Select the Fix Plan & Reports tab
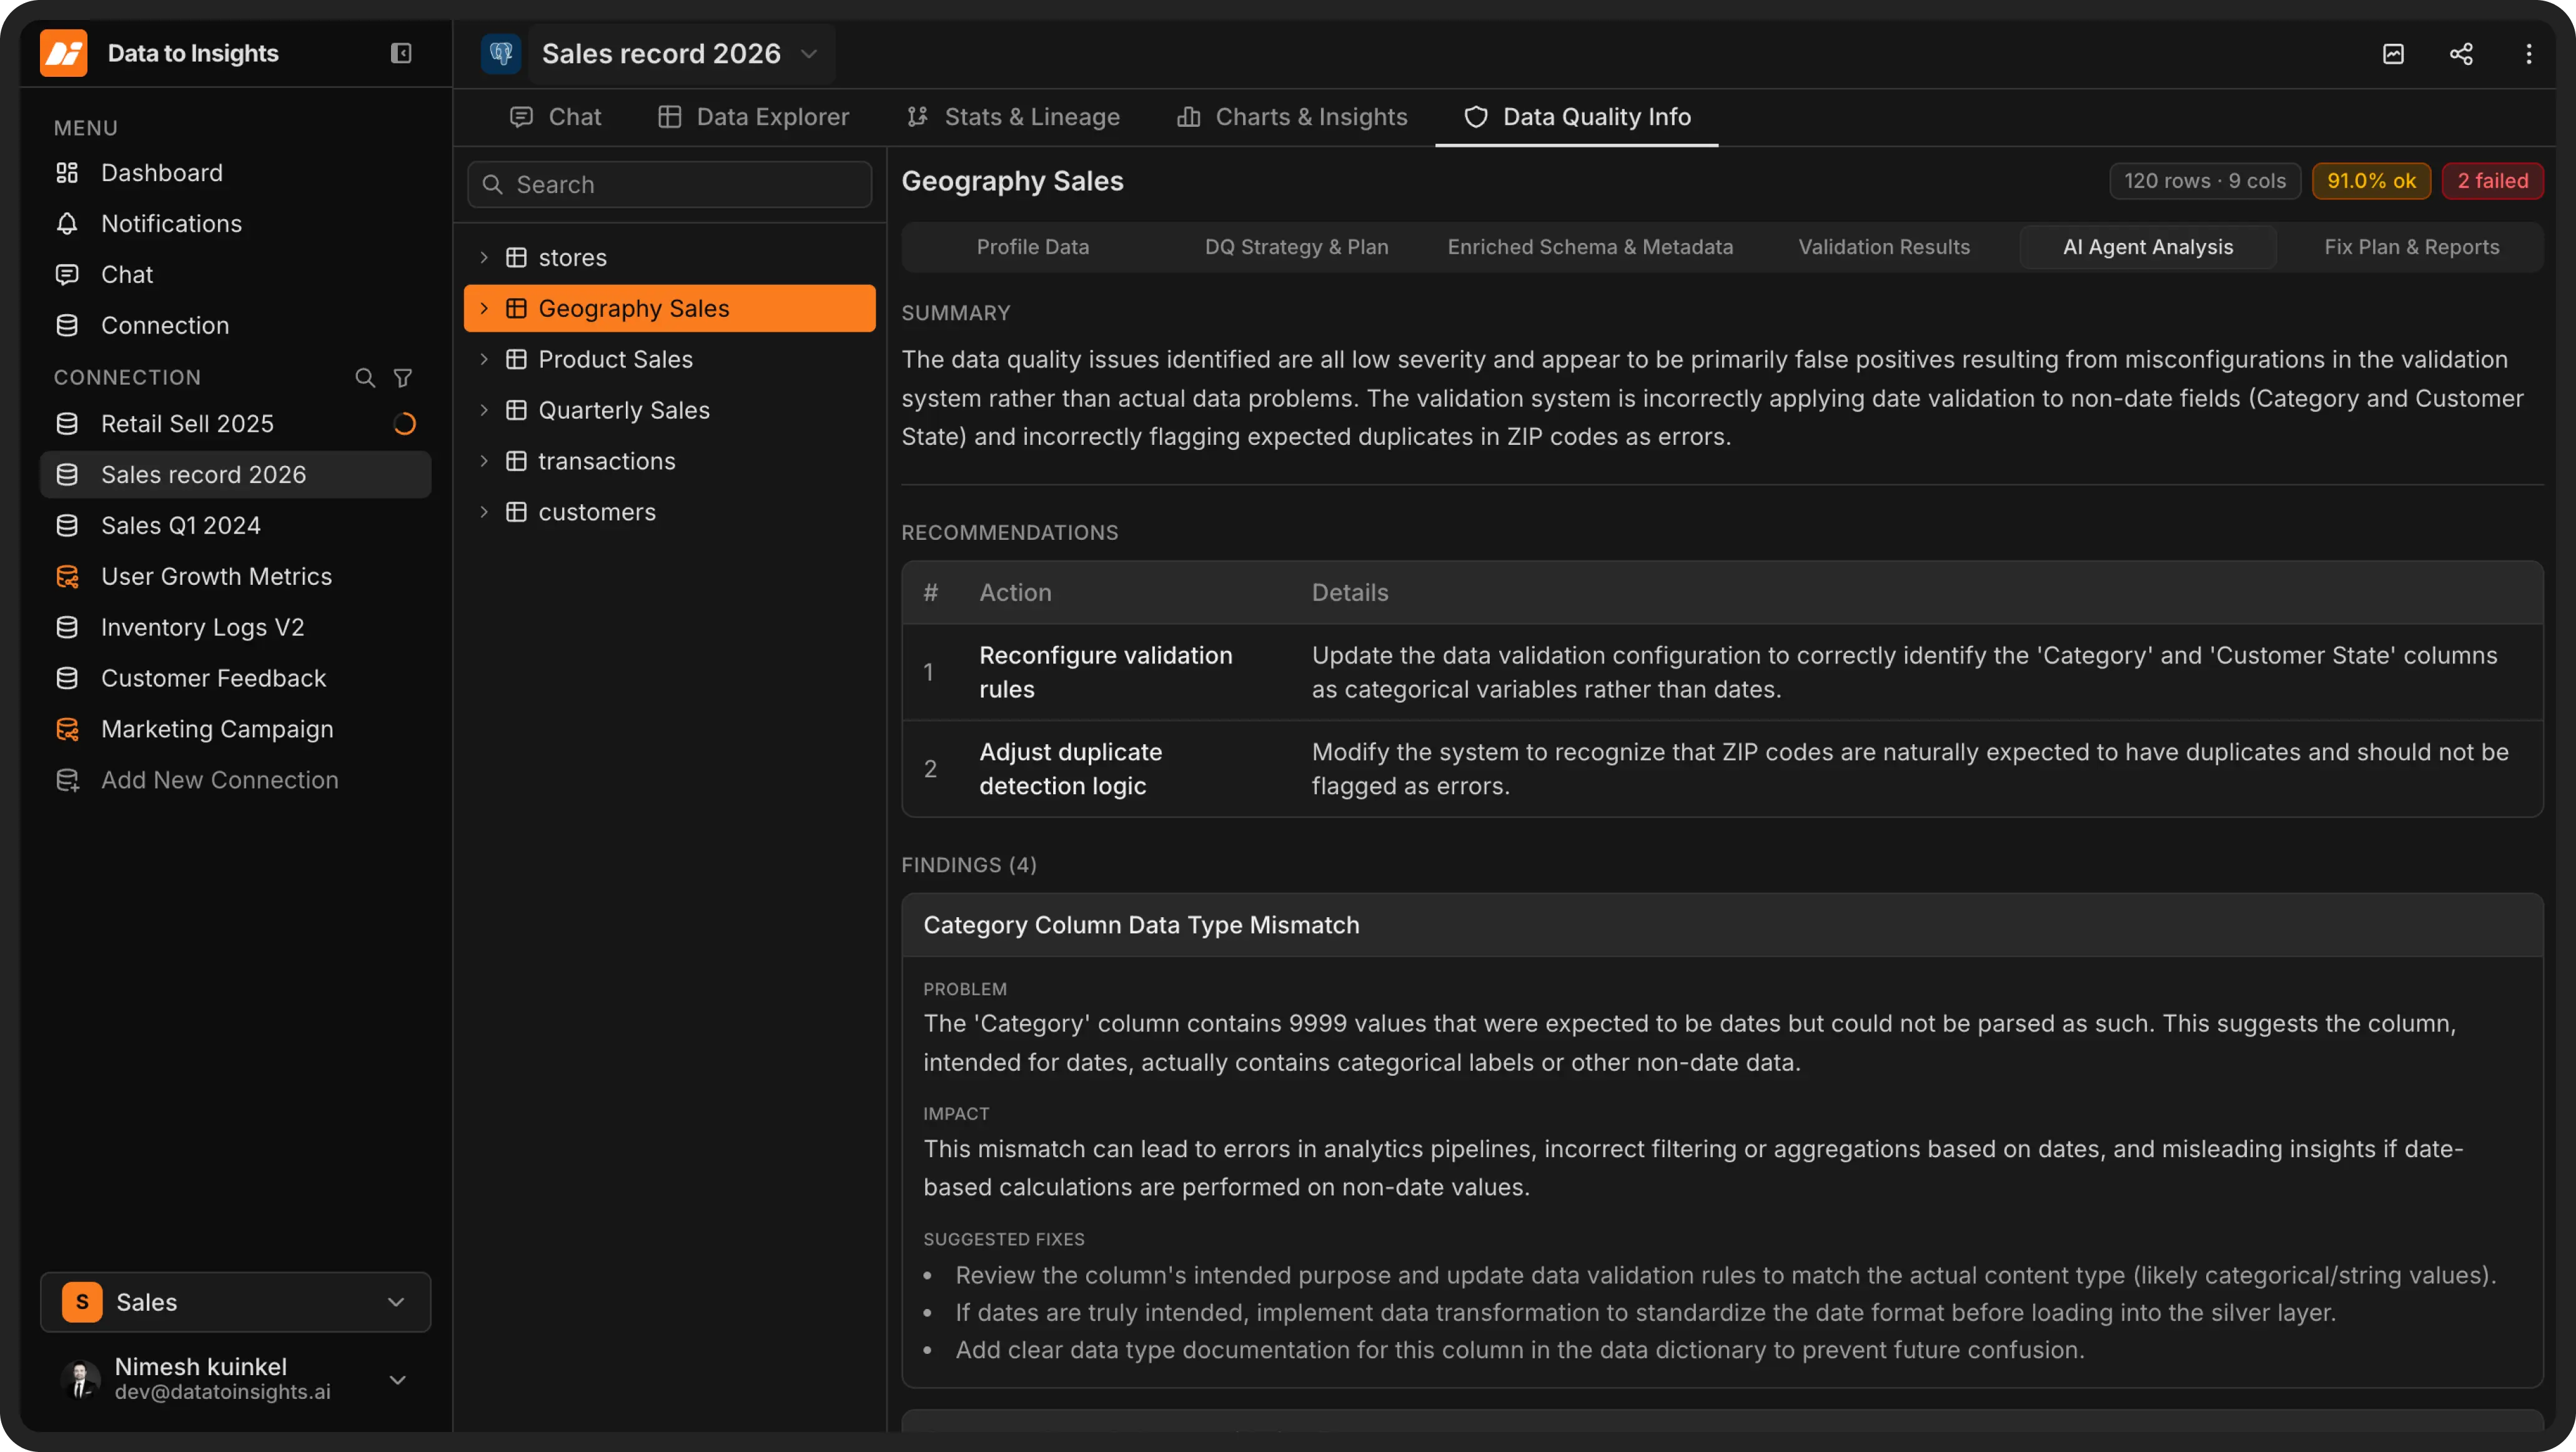 [x=2411, y=247]
